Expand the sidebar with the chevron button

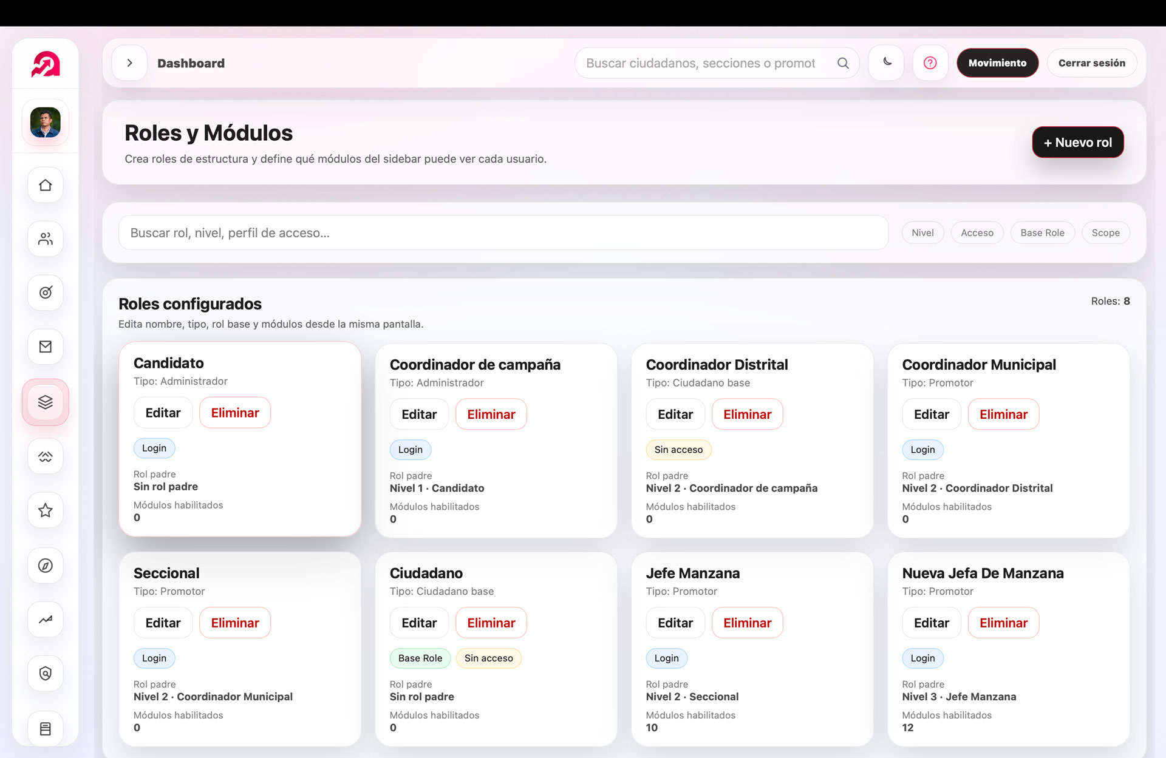pyautogui.click(x=129, y=63)
